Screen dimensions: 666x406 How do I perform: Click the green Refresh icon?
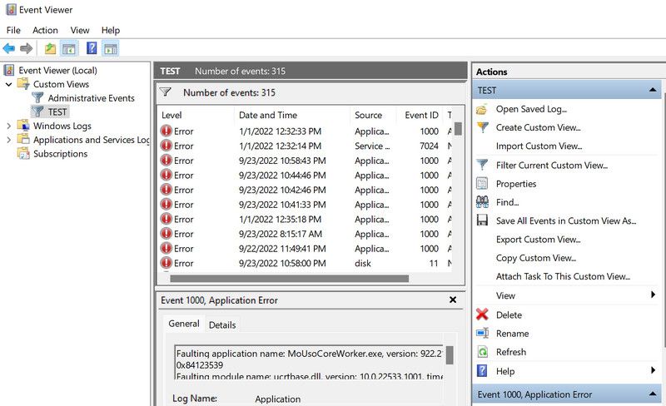(482, 352)
